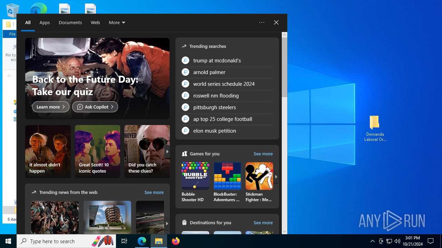The height and width of the screenshot is (248, 442).
Task: Open 'It almost didn't happen' card
Action: 48,152
